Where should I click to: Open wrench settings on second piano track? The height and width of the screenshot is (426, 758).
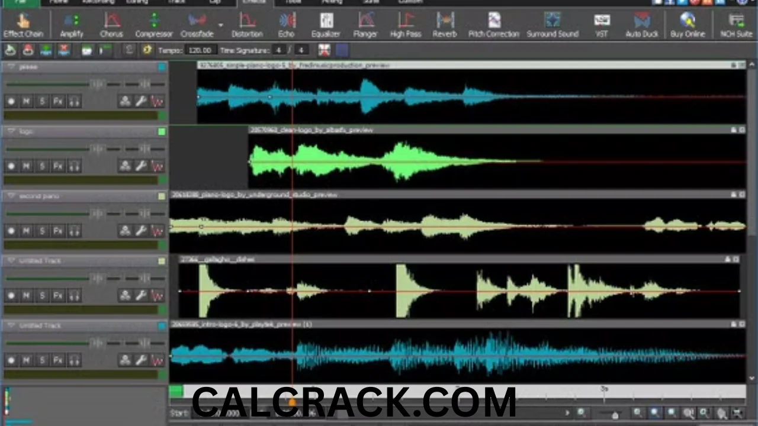coord(140,231)
